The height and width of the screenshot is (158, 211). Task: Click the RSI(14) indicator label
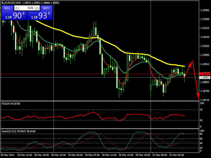click(x=11, y=104)
